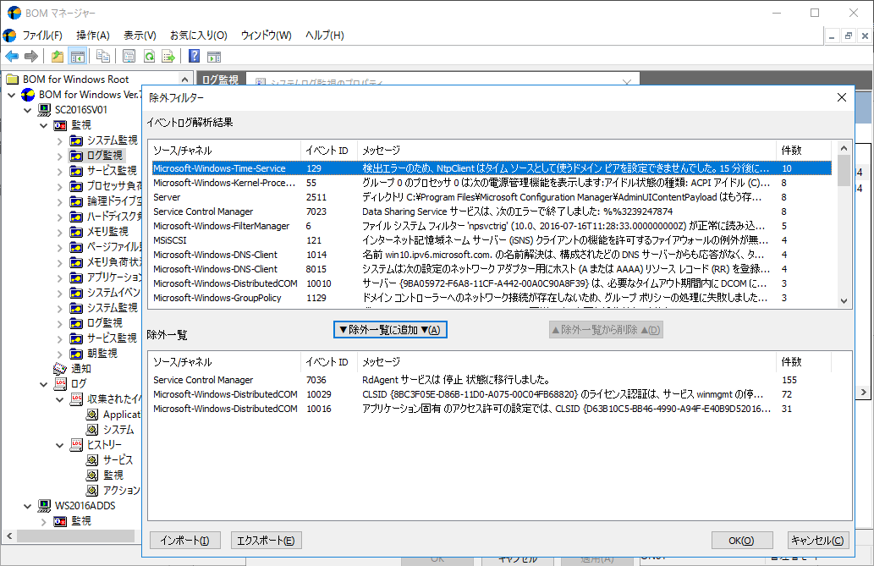
Task: Click the tree pane horizontal scrollbar
Action: point(76,536)
